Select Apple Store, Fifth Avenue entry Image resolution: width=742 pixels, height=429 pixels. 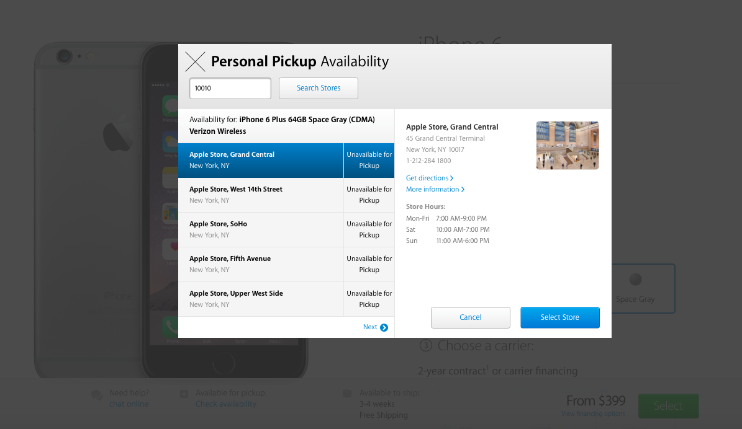(x=261, y=265)
